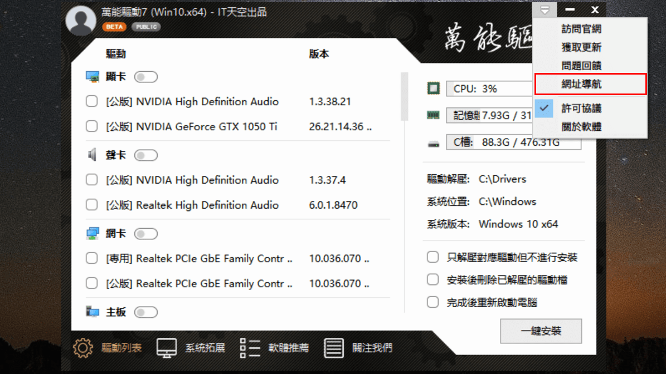This screenshot has width=666, height=374.
Task: Check 只解壓對應驅動但不進行安裝 option
Action: tap(433, 257)
